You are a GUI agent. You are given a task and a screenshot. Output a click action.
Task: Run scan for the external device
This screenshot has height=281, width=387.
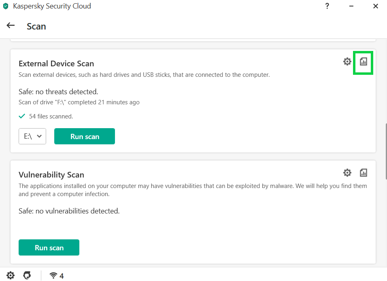pos(85,136)
